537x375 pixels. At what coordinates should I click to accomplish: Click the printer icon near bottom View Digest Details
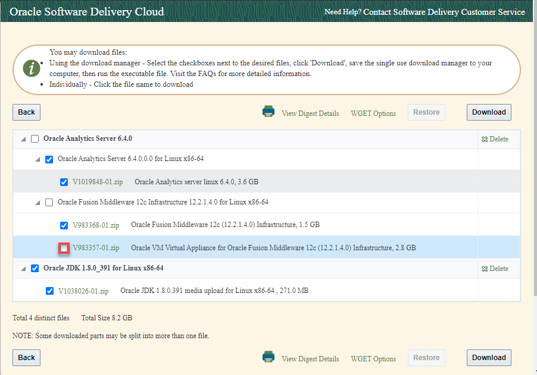click(x=268, y=356)
